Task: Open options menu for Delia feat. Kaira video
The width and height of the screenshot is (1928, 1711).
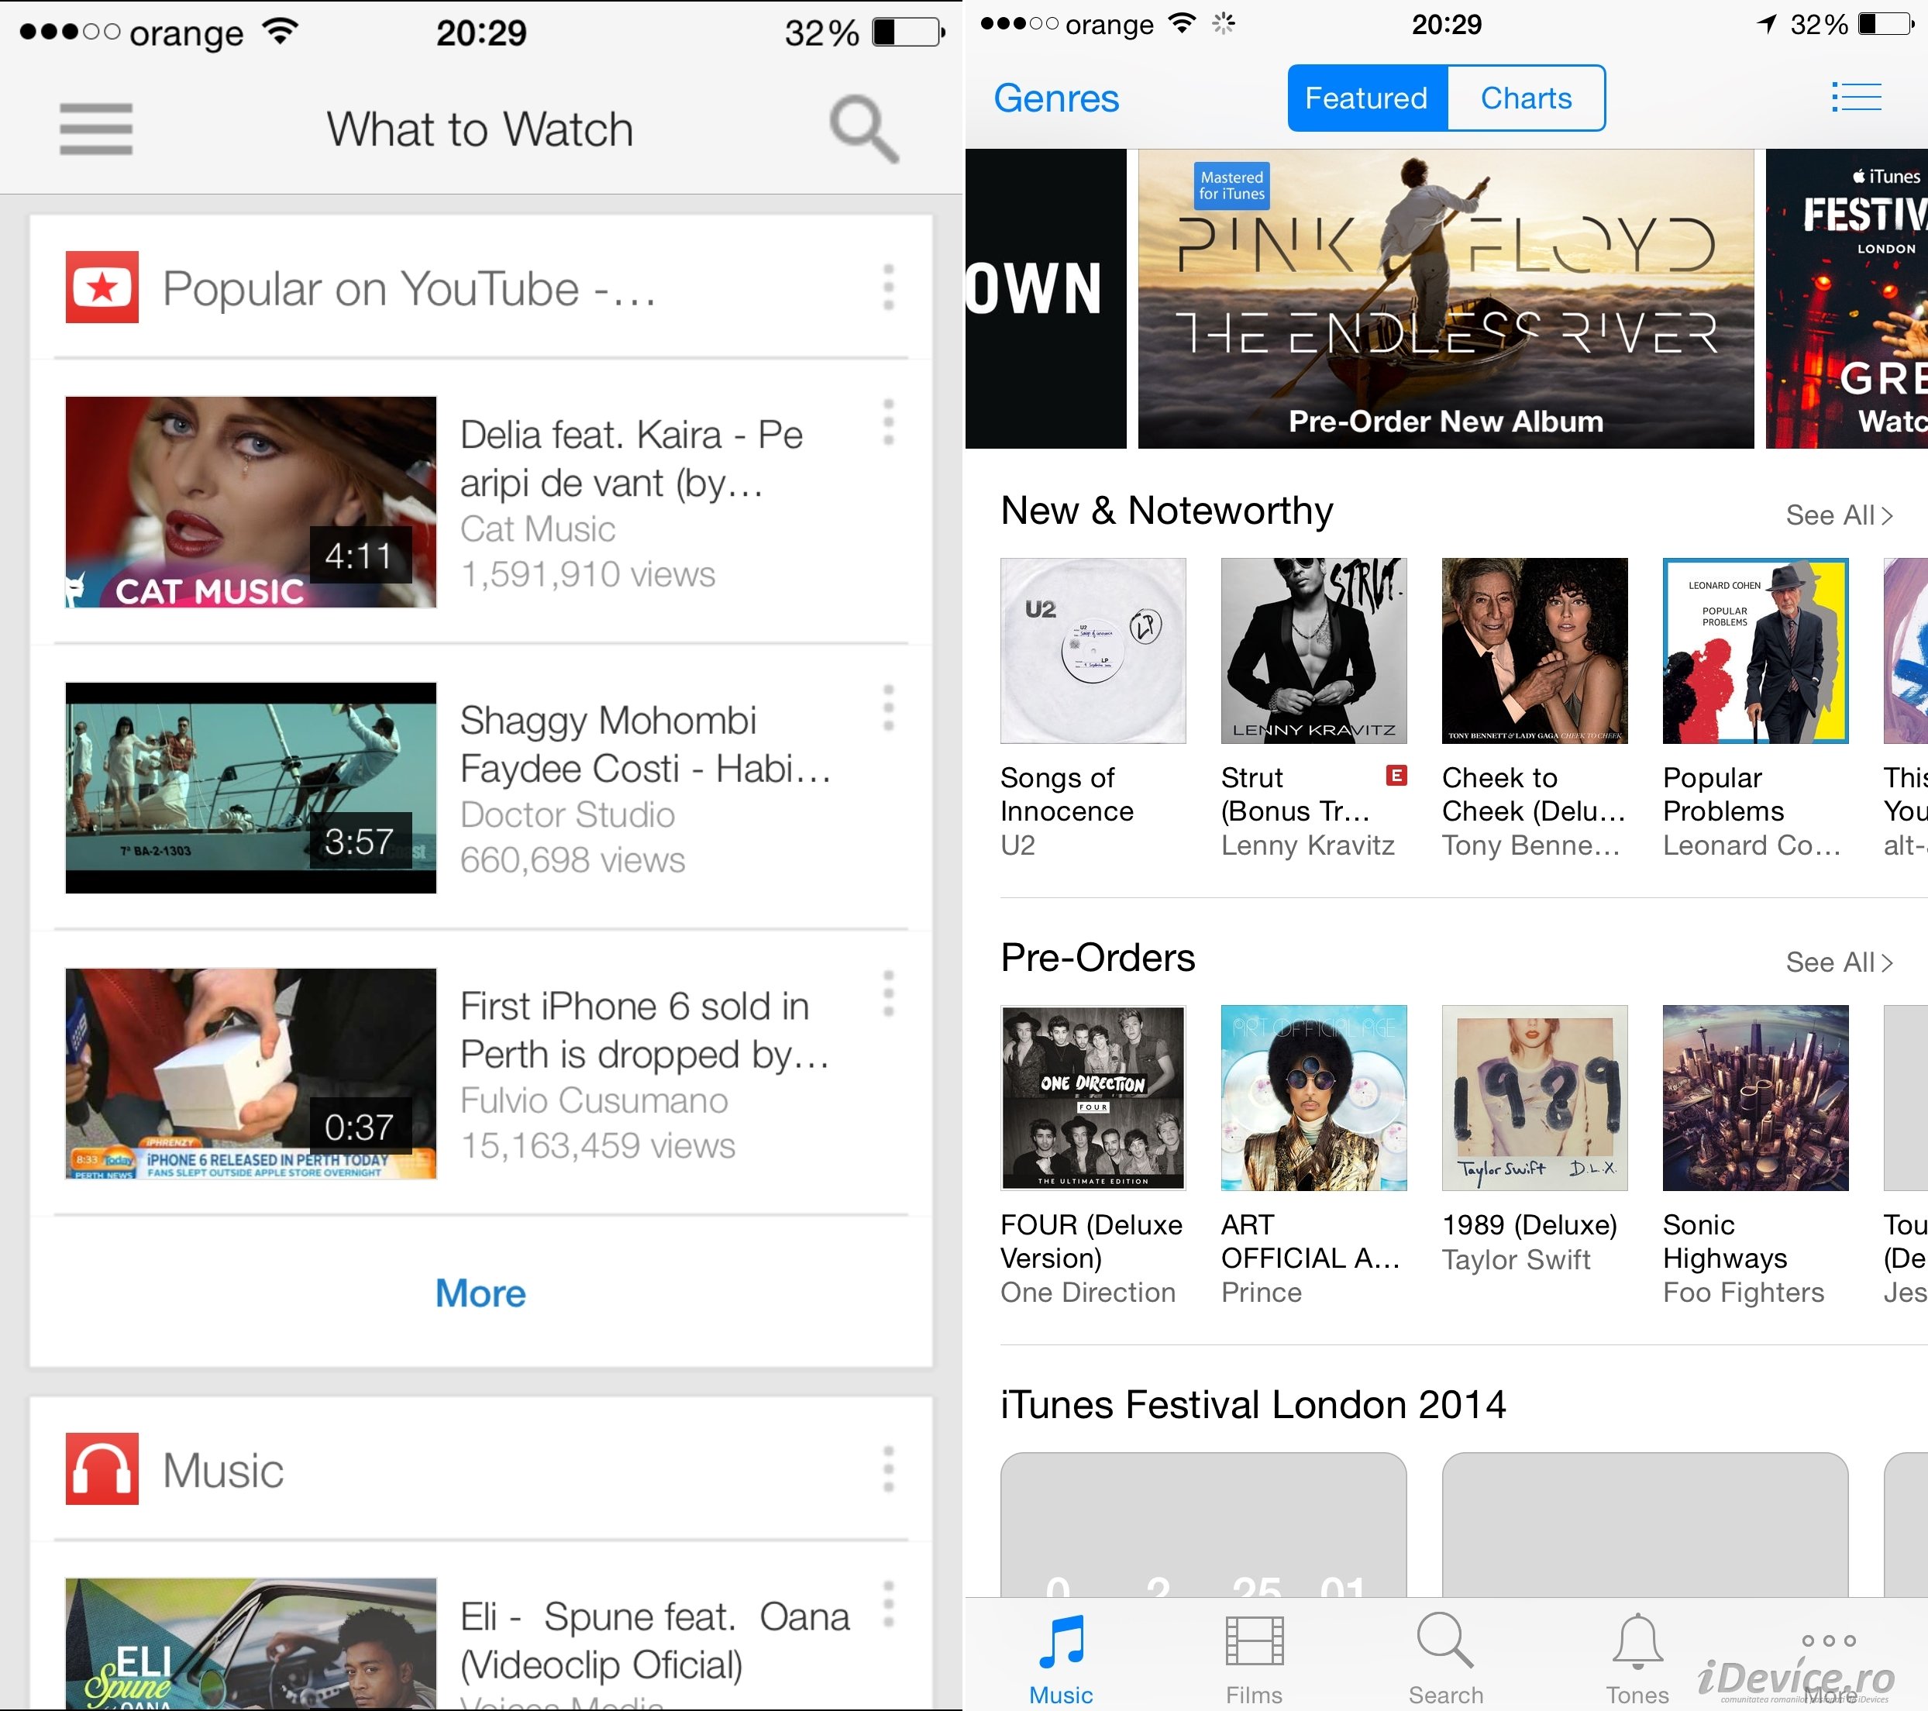Action: [887, 422]
